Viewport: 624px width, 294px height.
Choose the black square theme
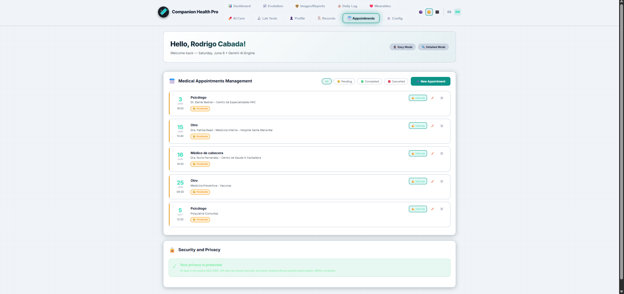(437, 12)
